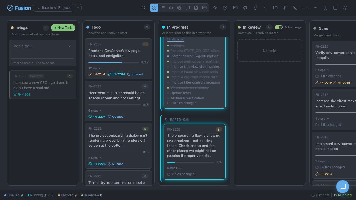Expand 6 steps on FN-2222 card
Image resolution: width=356 pixels, height=200 pixels.
pos(95,111)
